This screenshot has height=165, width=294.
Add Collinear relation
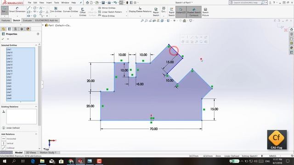click(8, 148)
